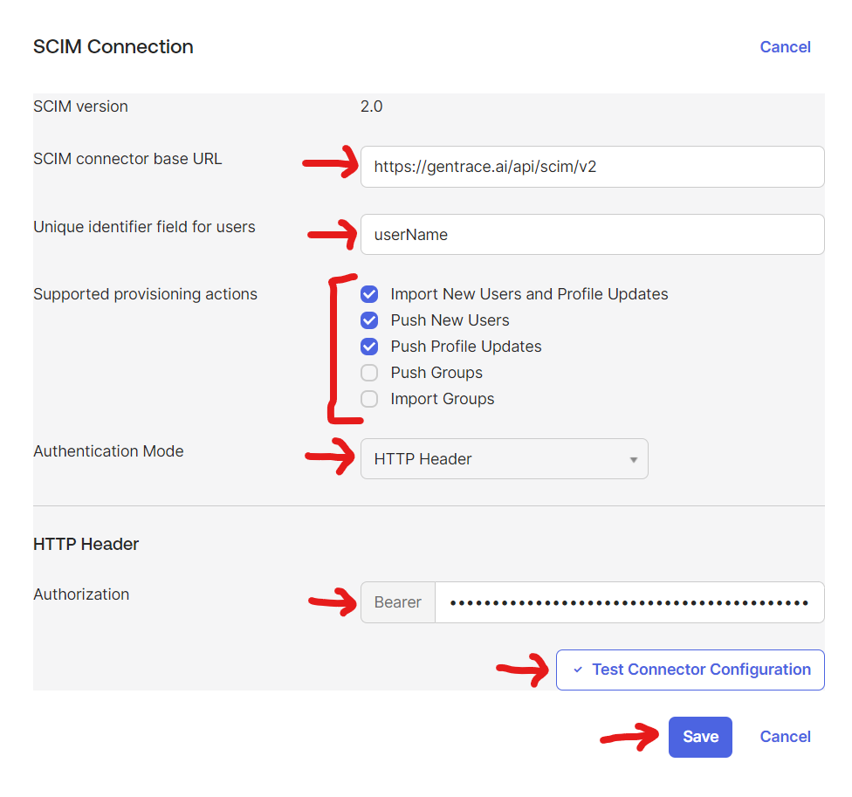This screenshot has height=797, width=852.
Task: Uncheck the Push New Users option
Action: tap(369, 320)
